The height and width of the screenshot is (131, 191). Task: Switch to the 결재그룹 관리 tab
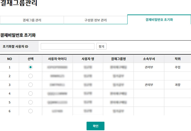pos(32,20)
